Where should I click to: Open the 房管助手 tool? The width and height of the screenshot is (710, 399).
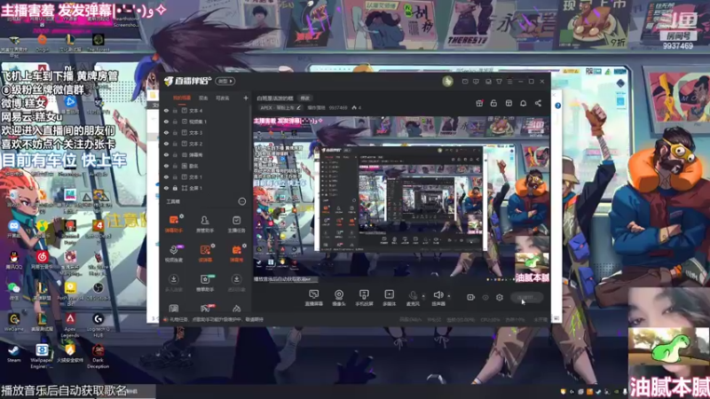[205, 223]
